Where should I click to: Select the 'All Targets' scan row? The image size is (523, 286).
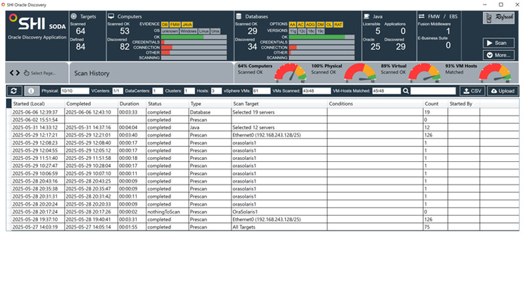pos(263,227)
